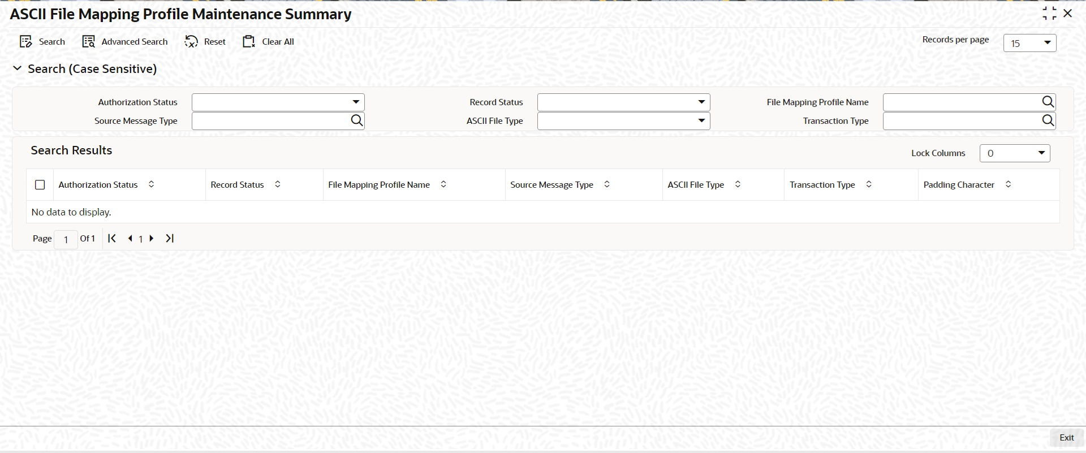The height and width of the screenshot is (453, 1086).
Task: Open the Lock Columns dropdown
Action: [x=1015, y=153]
